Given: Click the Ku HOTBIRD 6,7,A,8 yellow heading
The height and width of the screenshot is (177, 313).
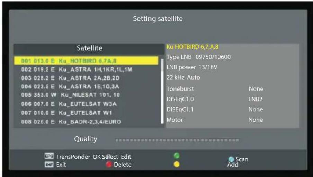Looking at the screenshot, I should pos(193,47).
